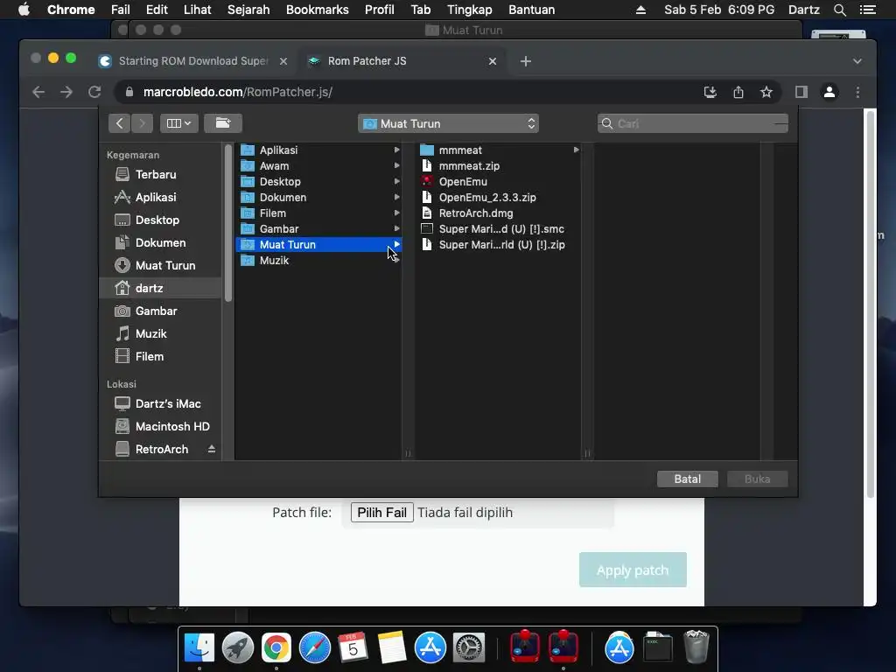The image size is (896, 672).
Task: Toggle Chrome side panel
Action: tap(801, 92)
